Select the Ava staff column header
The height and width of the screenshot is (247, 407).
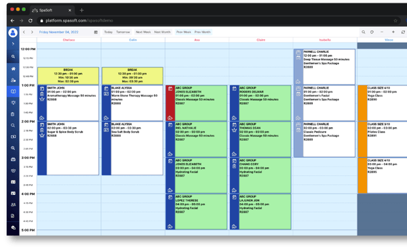point(197,40)
